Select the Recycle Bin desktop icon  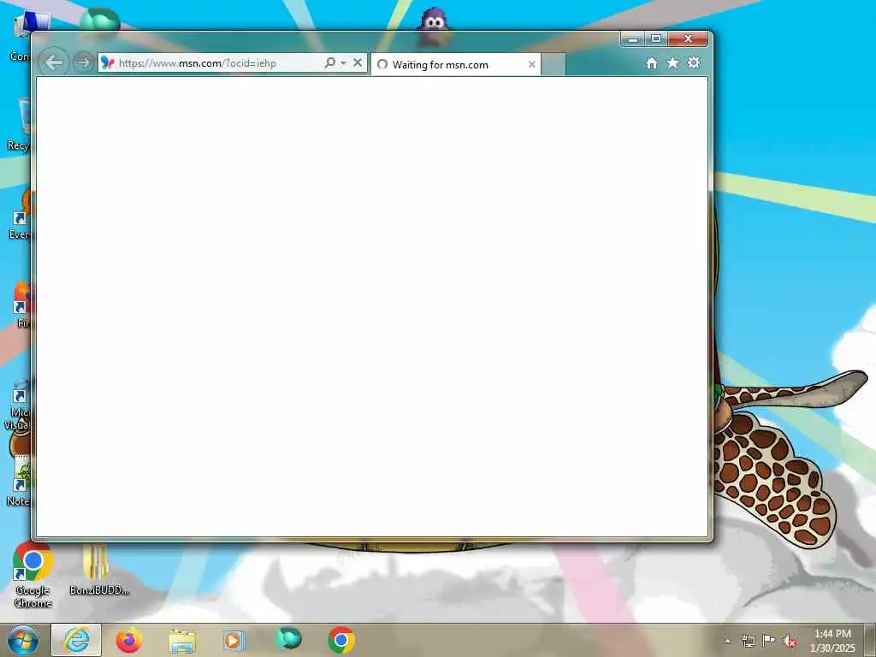point(19,124)
